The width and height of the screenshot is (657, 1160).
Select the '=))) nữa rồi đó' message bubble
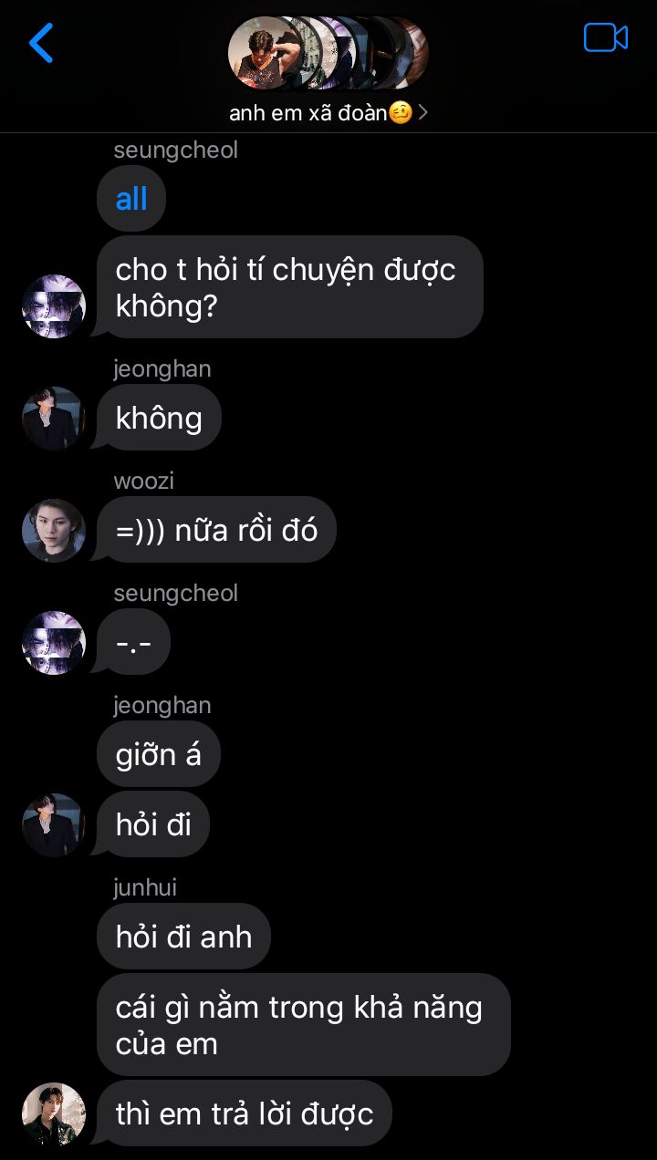coord(216,529)
